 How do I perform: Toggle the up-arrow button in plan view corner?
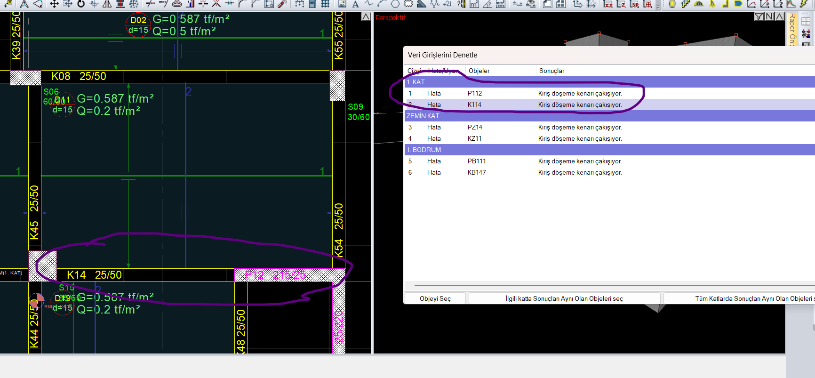pyautogui.click(x=366, y=16)
